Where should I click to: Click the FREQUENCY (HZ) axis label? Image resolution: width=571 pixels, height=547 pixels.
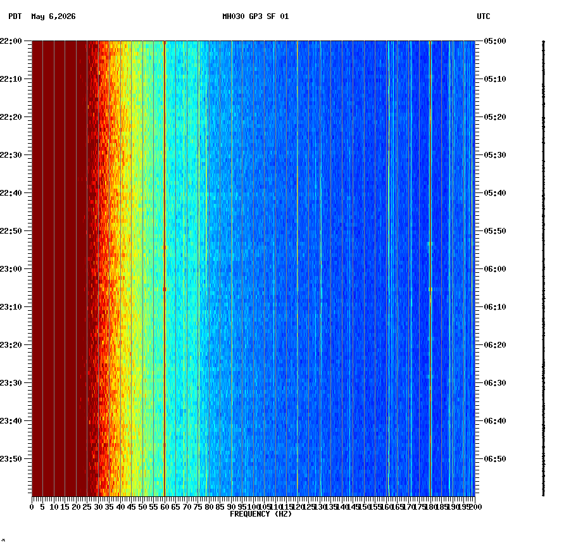261,514
